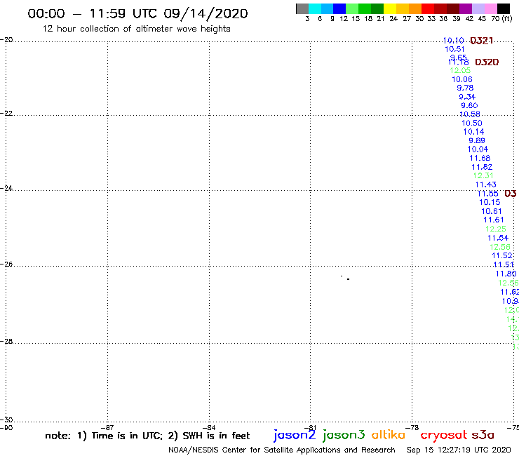The image size is (519, 456).
Task: Click the -78 longitude axis label
Action: click(x=412, y=427)
